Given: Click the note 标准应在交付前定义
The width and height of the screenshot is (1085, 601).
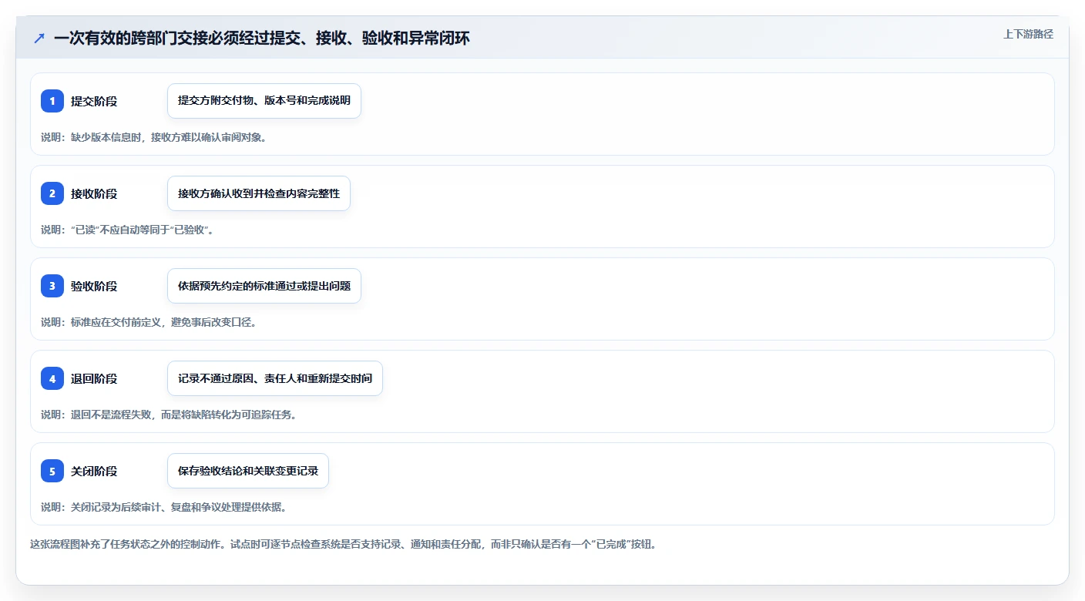Looking at the screenshot, I should (x=149, y=322).
